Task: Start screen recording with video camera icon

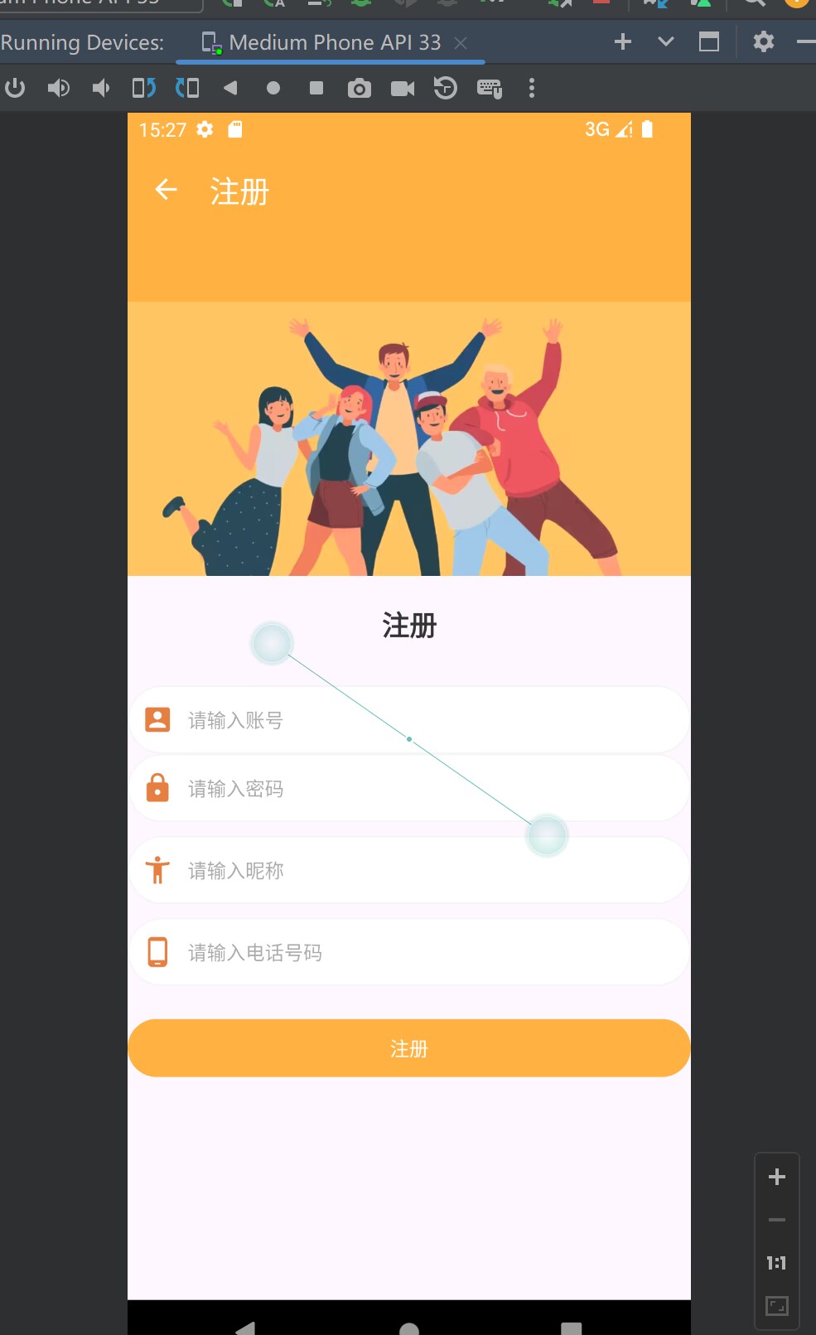Action: 403,88
